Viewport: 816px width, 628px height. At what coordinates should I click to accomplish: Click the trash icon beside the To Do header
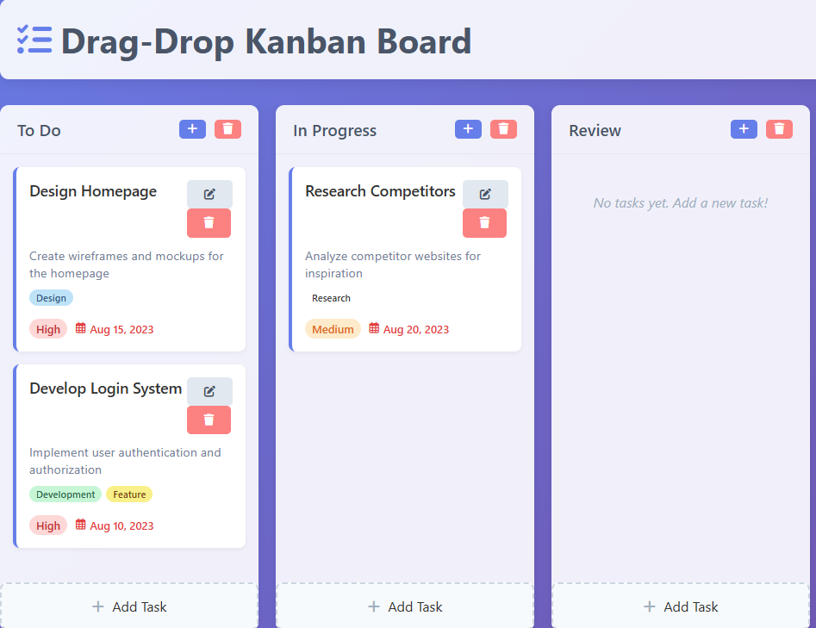coord(227,128)
